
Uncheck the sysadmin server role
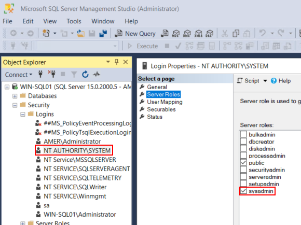click(243, 191)
